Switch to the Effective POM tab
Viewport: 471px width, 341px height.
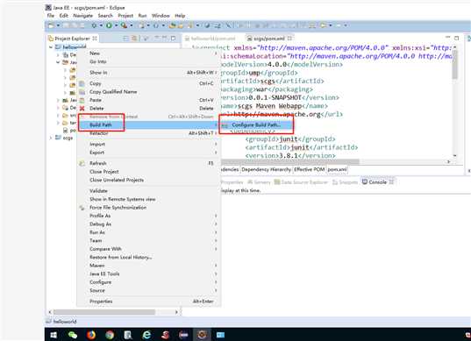(309, 169)
